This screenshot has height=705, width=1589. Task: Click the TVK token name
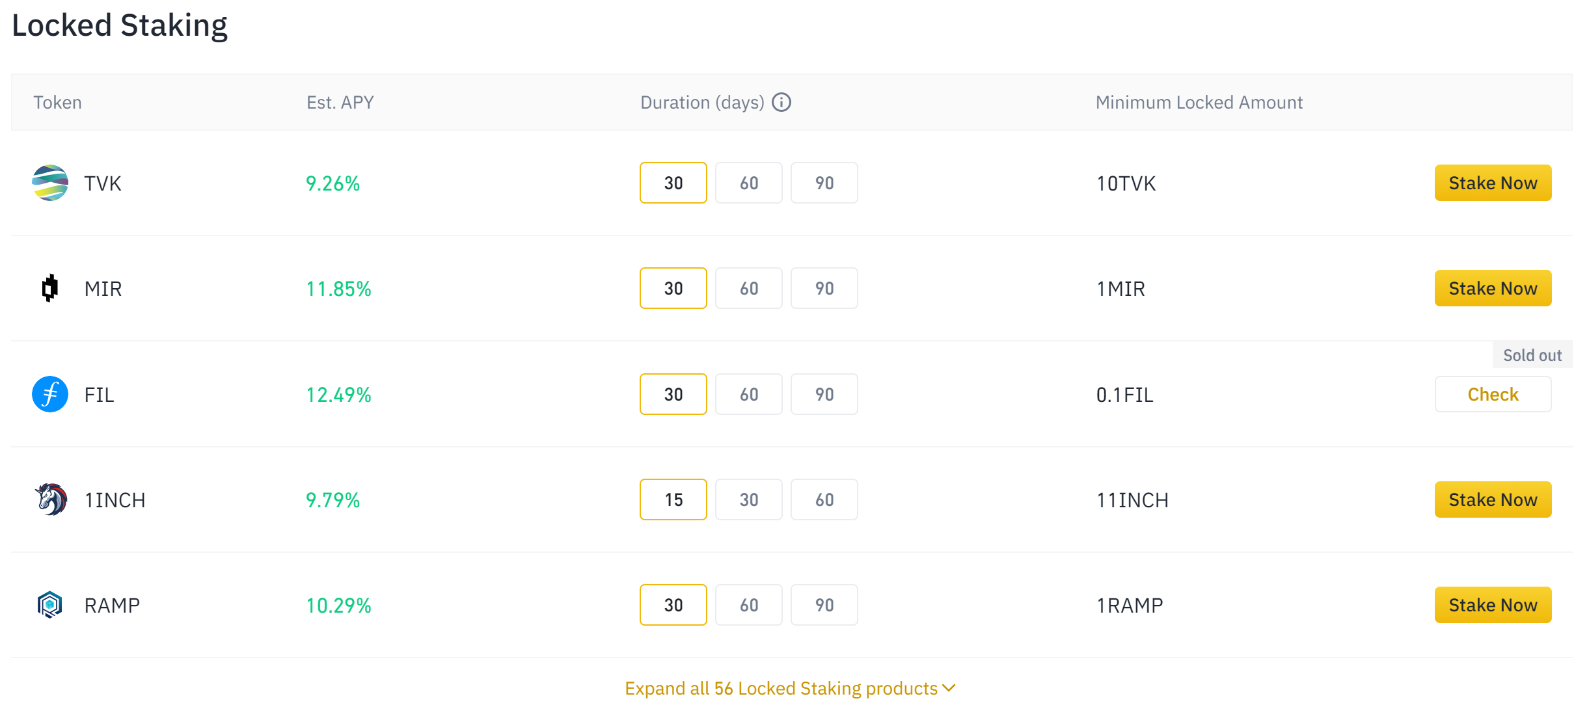click(103, 183)
